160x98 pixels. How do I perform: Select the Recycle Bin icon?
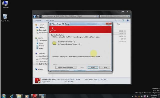pyautogui.click(x=5, y=18)
